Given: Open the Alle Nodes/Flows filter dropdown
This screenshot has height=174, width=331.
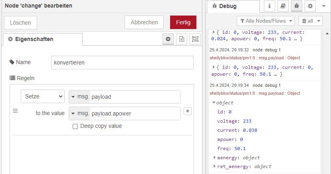Looking at the screenshot, I should pos(266,21).
